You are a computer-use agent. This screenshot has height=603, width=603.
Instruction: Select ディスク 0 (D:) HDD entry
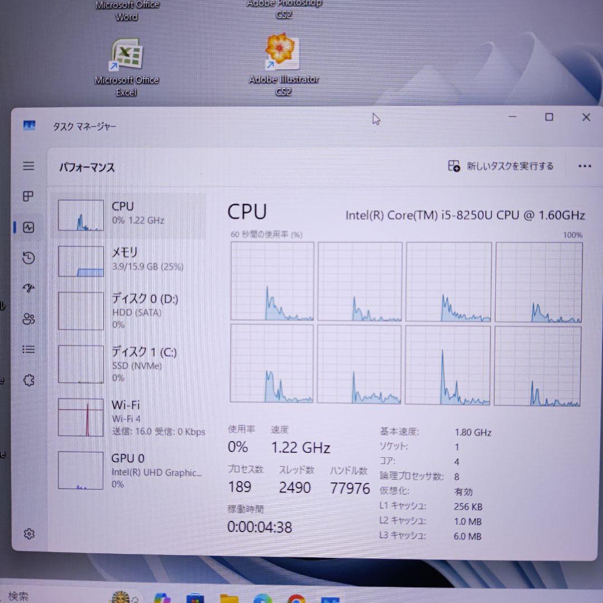pyautogui.click(x=128, y=311)
